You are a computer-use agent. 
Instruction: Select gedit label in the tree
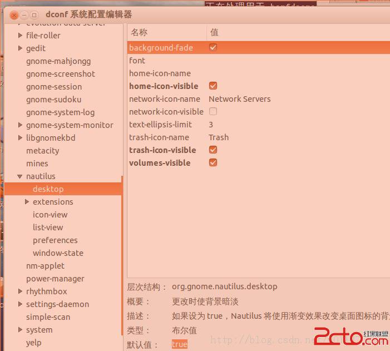[36, 48]
